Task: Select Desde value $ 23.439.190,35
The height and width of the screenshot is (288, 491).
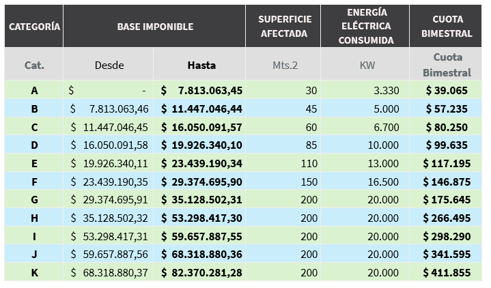Action: click(x=109, y=182)
